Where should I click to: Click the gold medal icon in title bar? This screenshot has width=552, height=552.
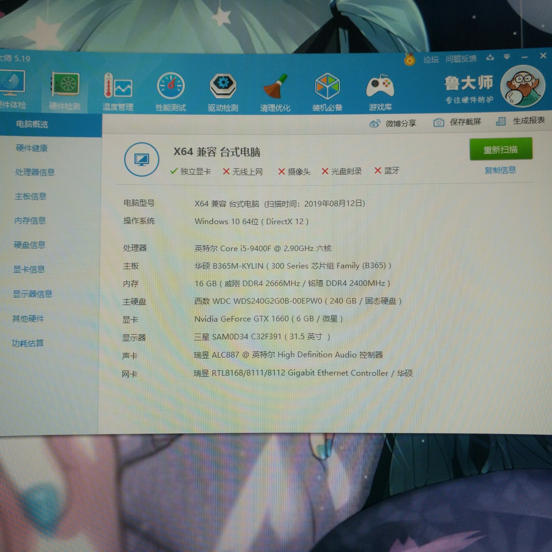409,60
